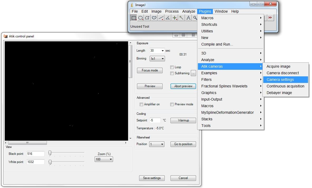This screenshot has height=188, width=312.
Task: Select Continuous acquisition from Atik cameras submenu
Action: tap(285, 86)
